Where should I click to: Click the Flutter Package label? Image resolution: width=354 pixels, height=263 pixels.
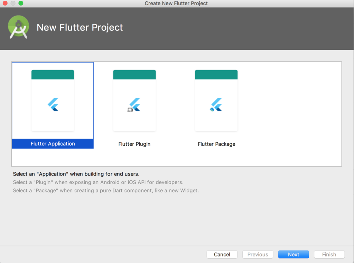click(216, 144)
